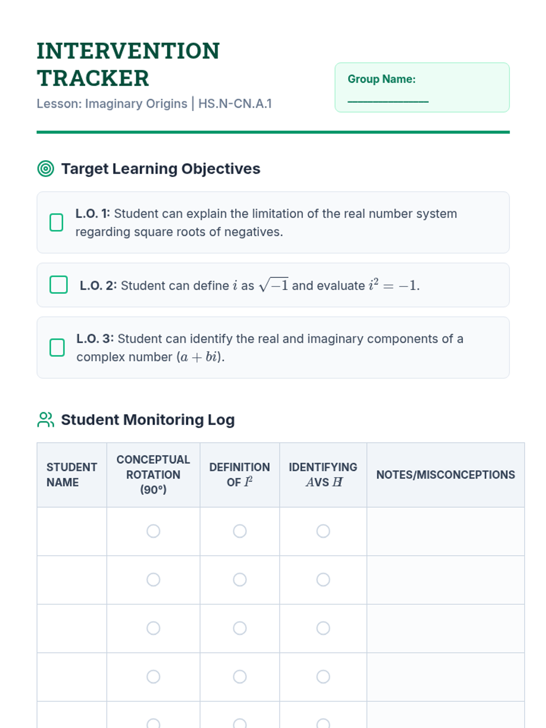The height and width of the screenshot is (728, 546).
Task: Click the Group Name blank line
Action: (388, 100)
